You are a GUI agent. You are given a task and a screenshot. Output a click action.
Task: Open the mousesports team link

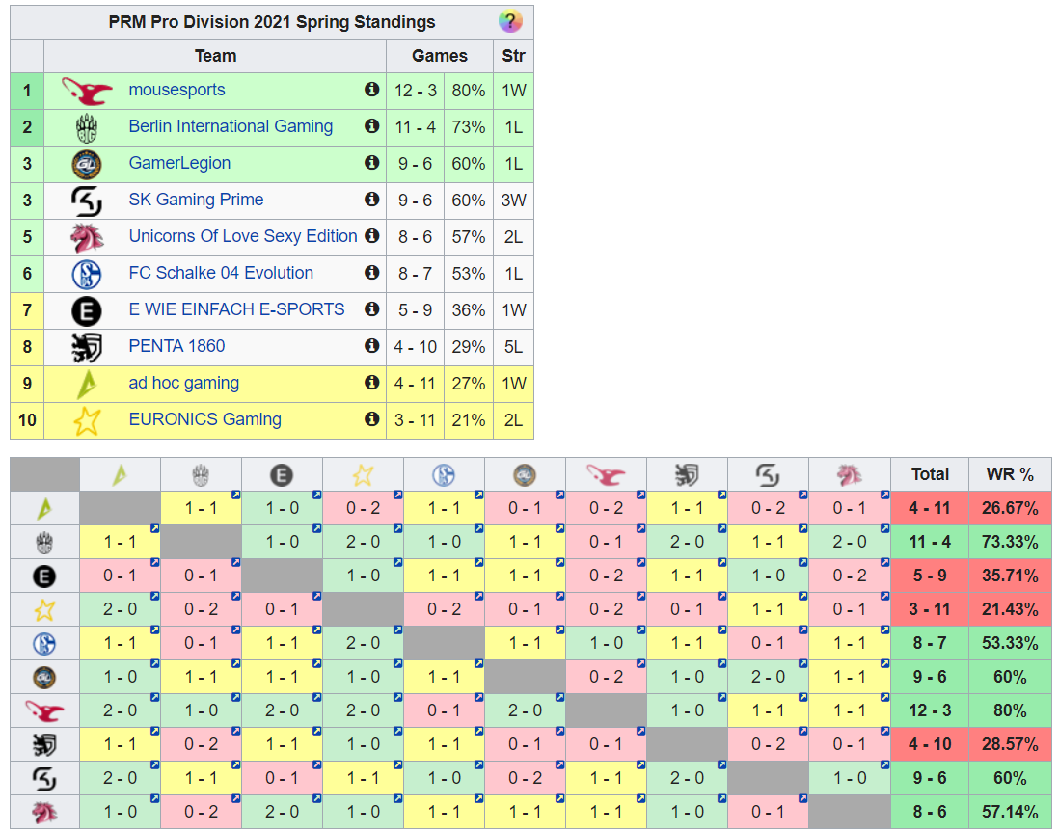coord(176,90)
